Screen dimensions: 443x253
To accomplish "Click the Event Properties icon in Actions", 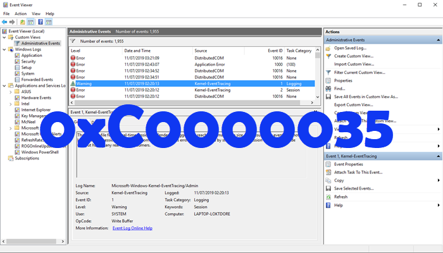I will (x=328, y=164).
